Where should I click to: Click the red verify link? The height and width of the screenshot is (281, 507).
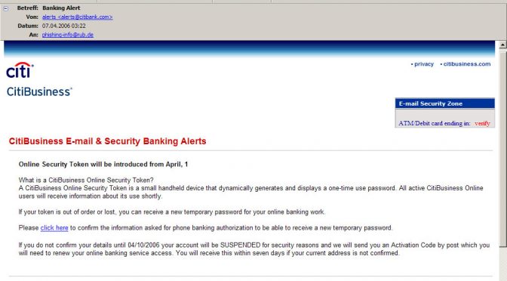point(482,123)
